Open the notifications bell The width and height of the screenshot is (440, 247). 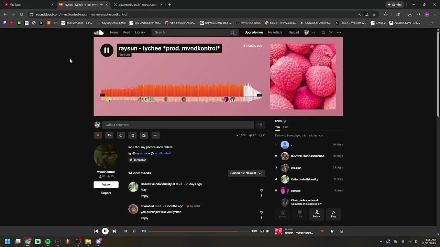323,33
